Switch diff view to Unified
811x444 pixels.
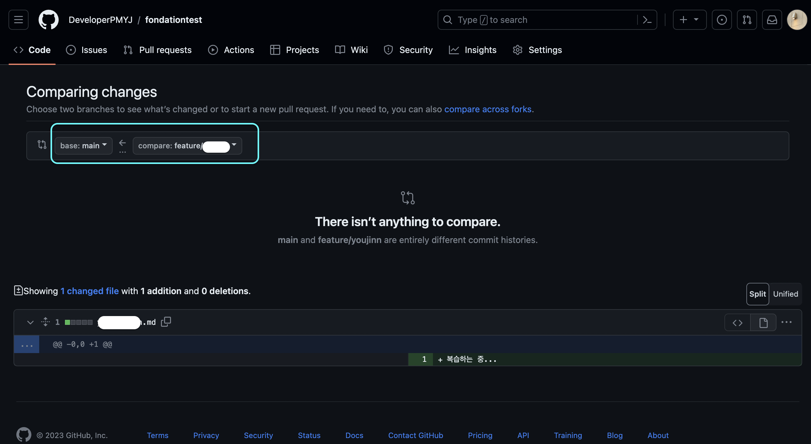(x=785, y=294)
